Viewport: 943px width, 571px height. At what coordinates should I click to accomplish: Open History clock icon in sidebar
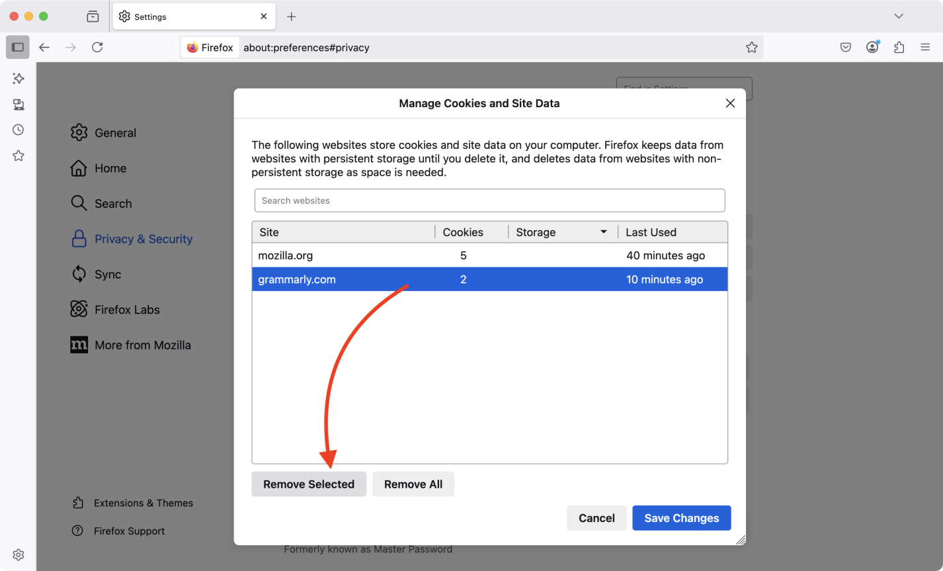tap(19, 130)
